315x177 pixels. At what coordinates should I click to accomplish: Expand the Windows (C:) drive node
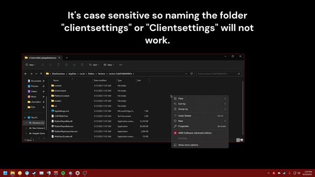pyautogui.click(x=26, y=123)
